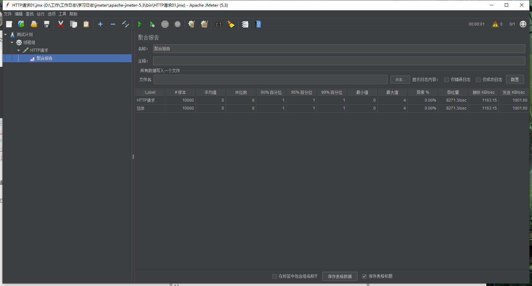532x286 pixels.
Task: Open Search with binoculars icon
Action: tap(219, 24)
